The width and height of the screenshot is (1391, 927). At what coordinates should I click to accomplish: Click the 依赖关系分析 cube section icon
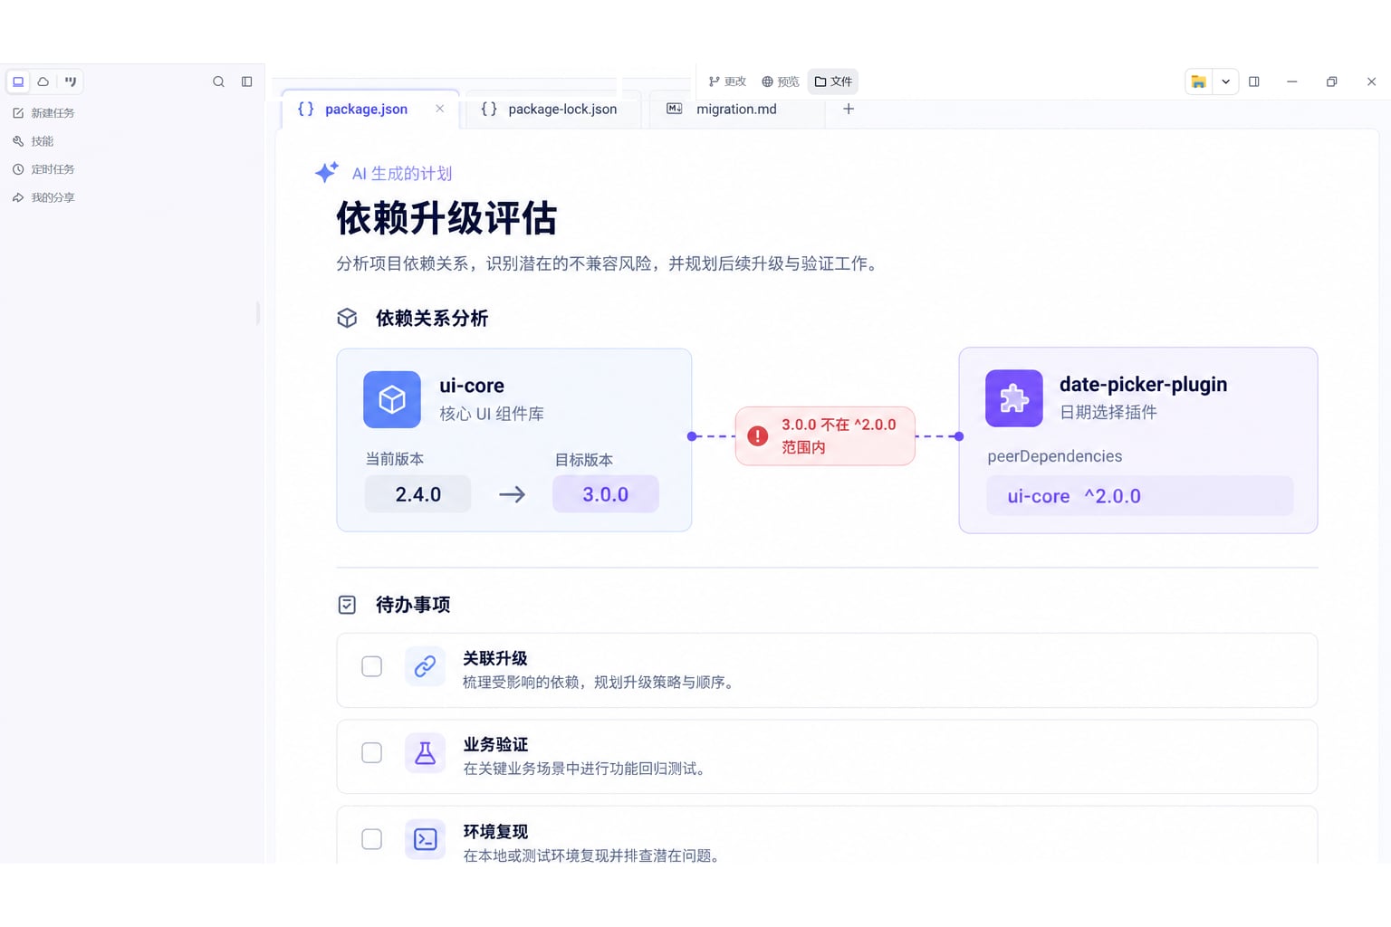pos(347,318)
